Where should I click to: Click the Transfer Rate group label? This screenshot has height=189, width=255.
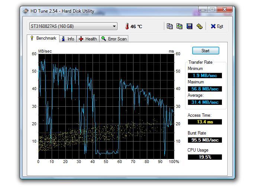200,62
